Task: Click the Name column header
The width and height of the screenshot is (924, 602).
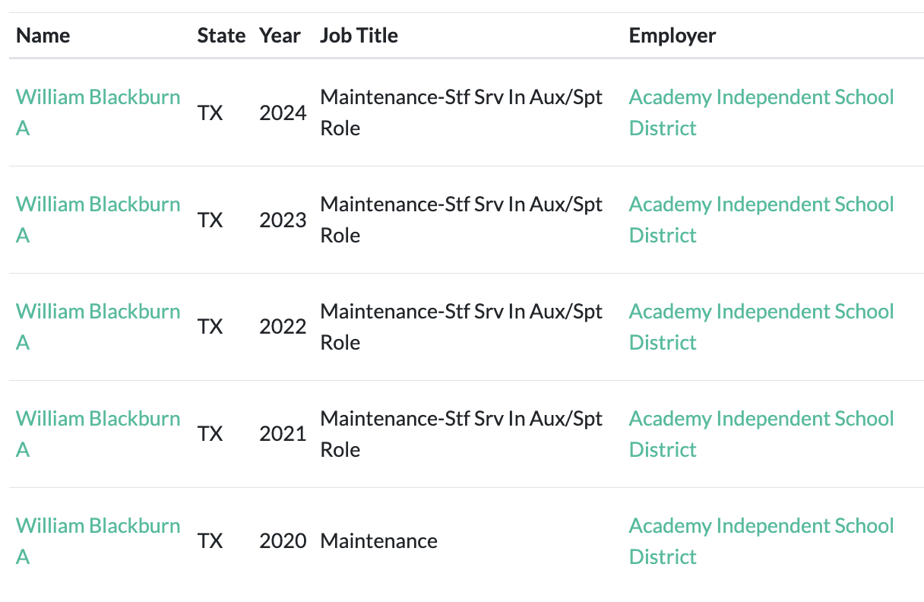Action: click(43, 36)
